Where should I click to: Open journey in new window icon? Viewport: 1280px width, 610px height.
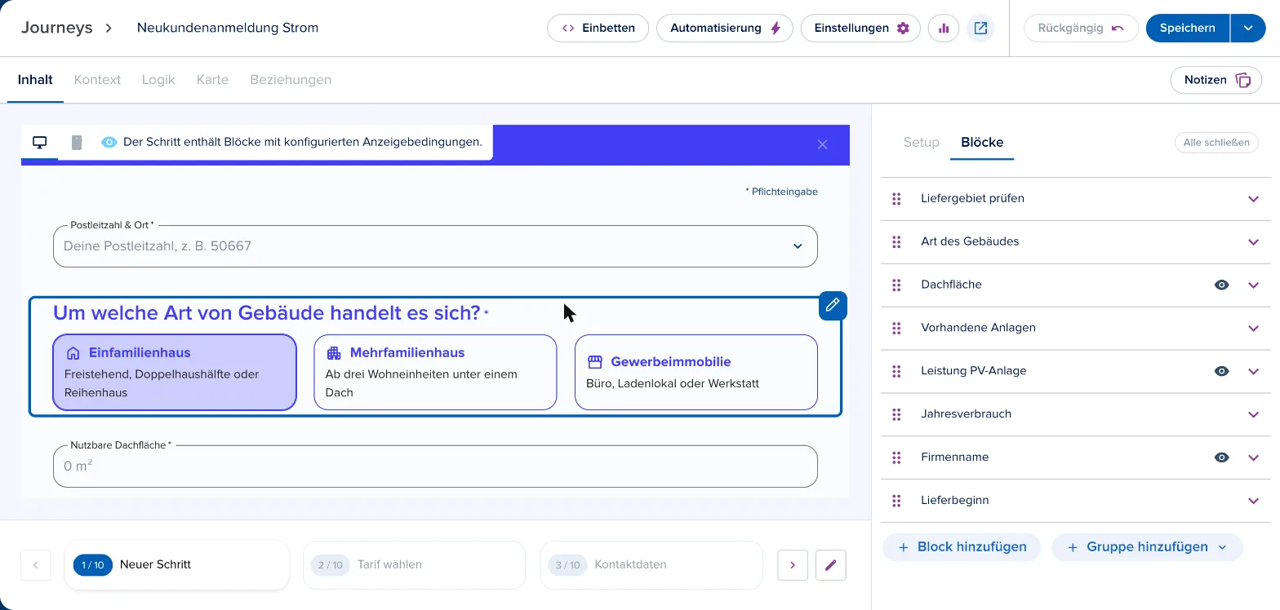(x=980, y=28)
